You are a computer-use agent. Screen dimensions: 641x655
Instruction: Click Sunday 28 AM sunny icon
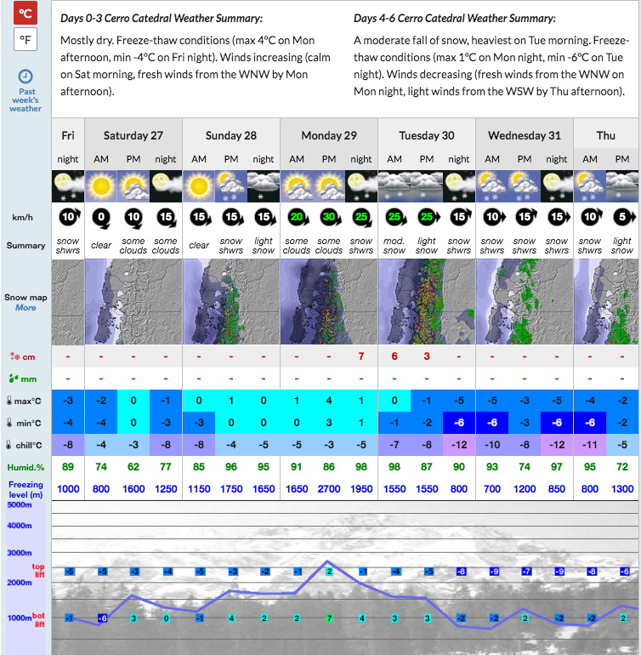point(199,186)
